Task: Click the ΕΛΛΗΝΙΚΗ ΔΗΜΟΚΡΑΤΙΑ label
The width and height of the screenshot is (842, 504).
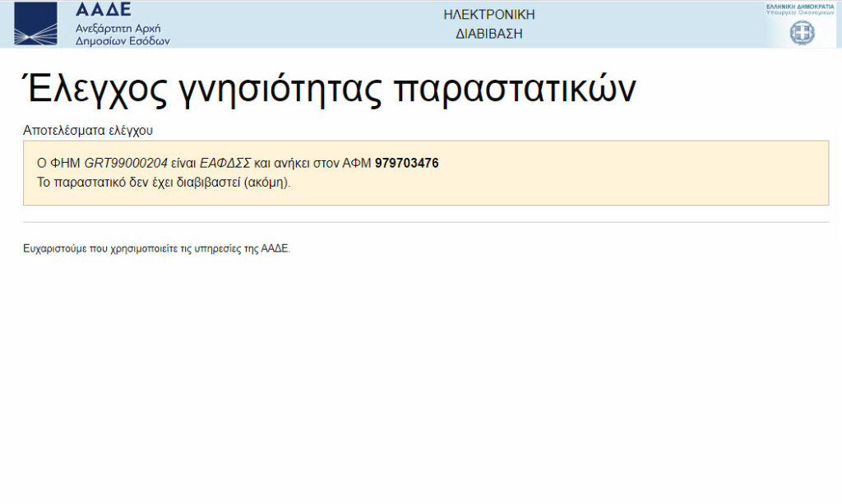Action: (800, 6)
